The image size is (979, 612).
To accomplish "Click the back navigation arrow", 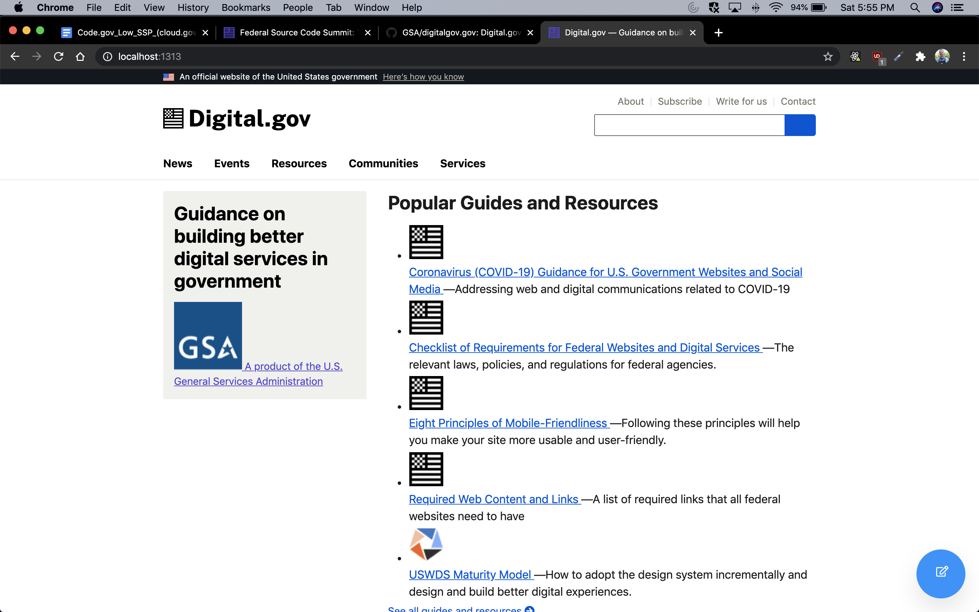I will click(15, 56).
